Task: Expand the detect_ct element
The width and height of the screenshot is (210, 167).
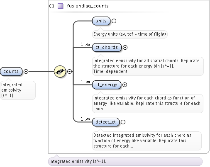Action: 123,122
